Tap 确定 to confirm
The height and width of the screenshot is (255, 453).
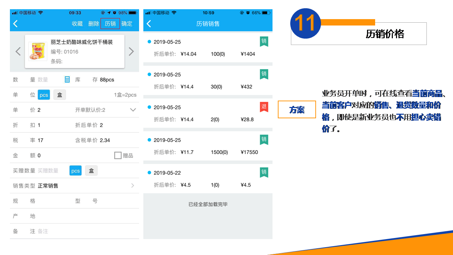(x=127, y=24)
